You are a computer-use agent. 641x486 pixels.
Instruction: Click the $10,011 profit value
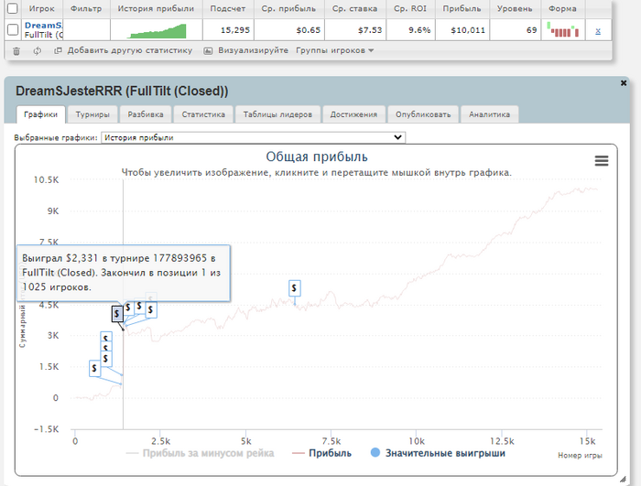(468, 30)
